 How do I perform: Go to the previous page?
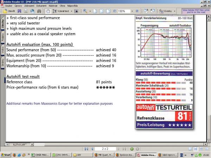[92, 149]
